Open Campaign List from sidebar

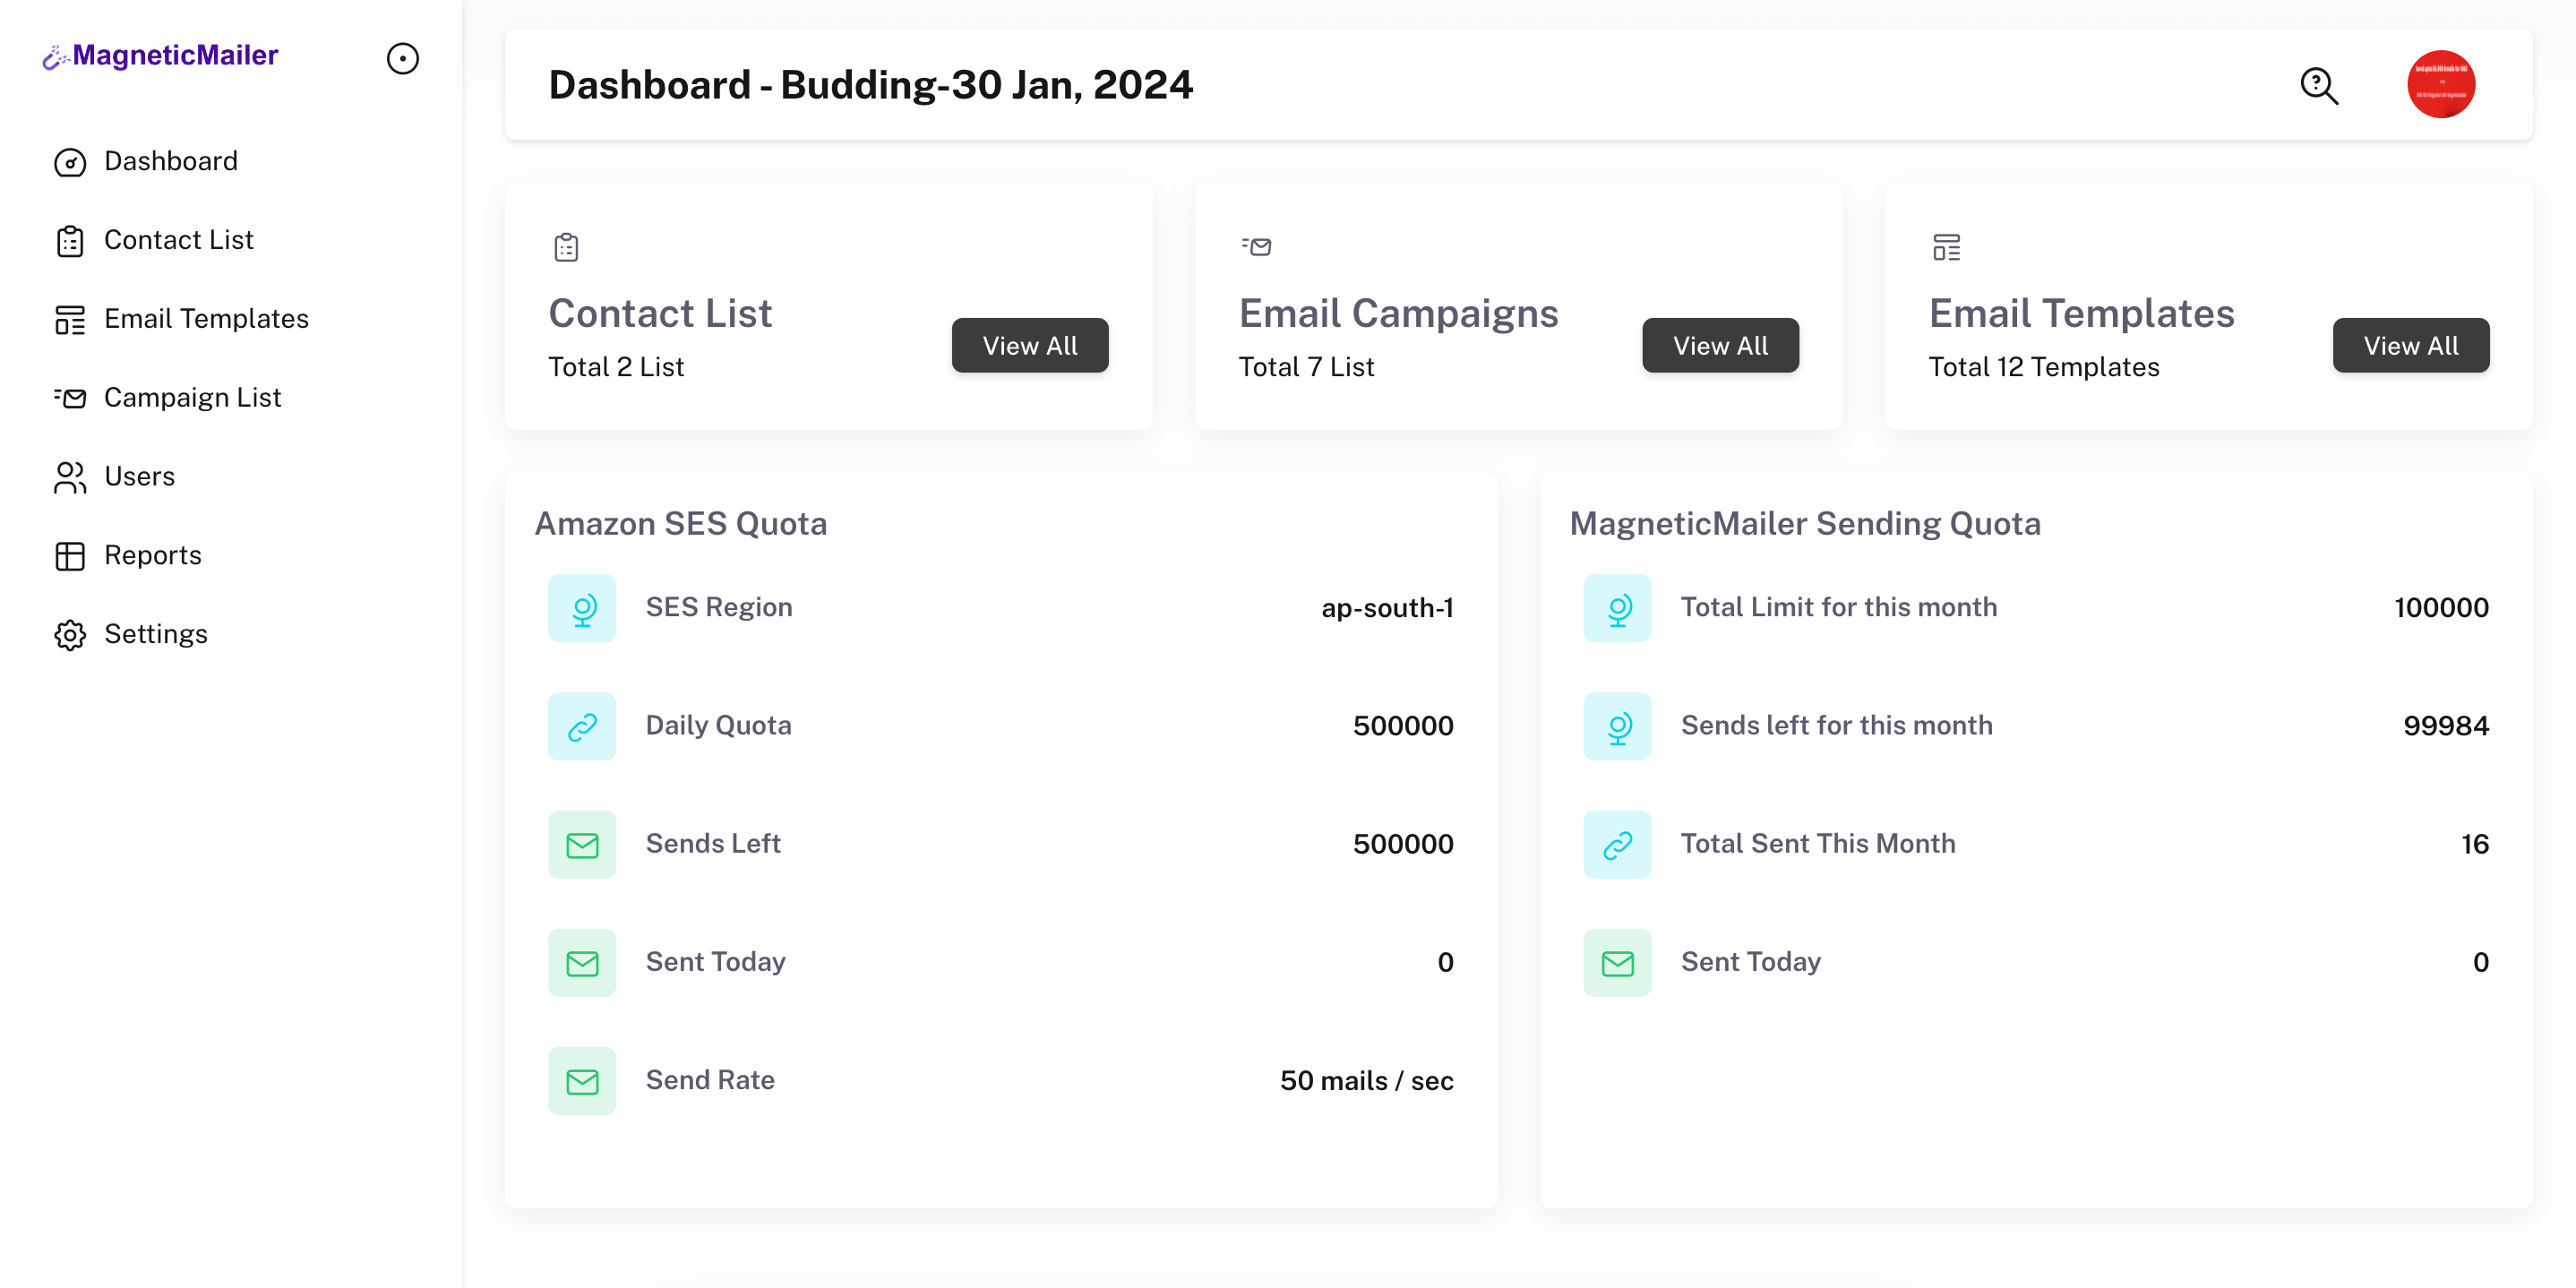pyautogui.click(x=192, y=398)
